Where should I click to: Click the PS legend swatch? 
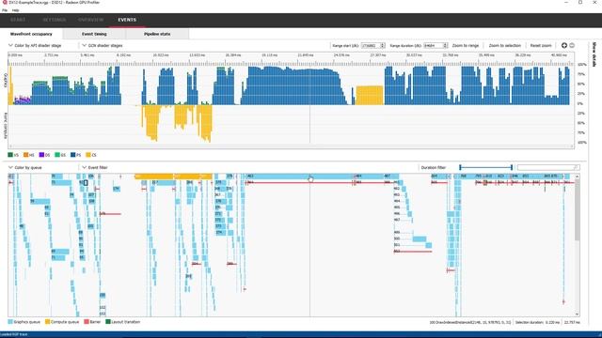click(x=73, y=155)
